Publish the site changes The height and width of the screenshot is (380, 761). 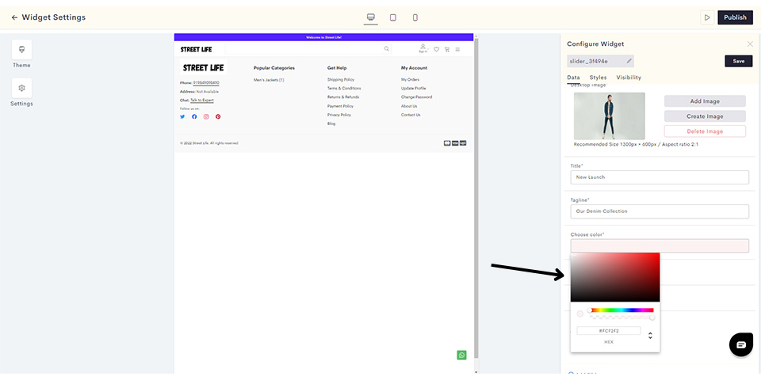point(736,17)
